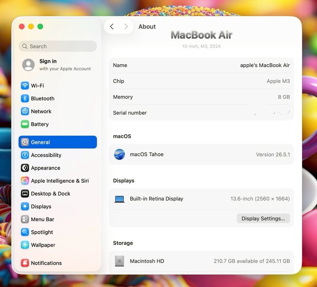
Task: Select Menu Bar in the sidebar
Action: 57,219
